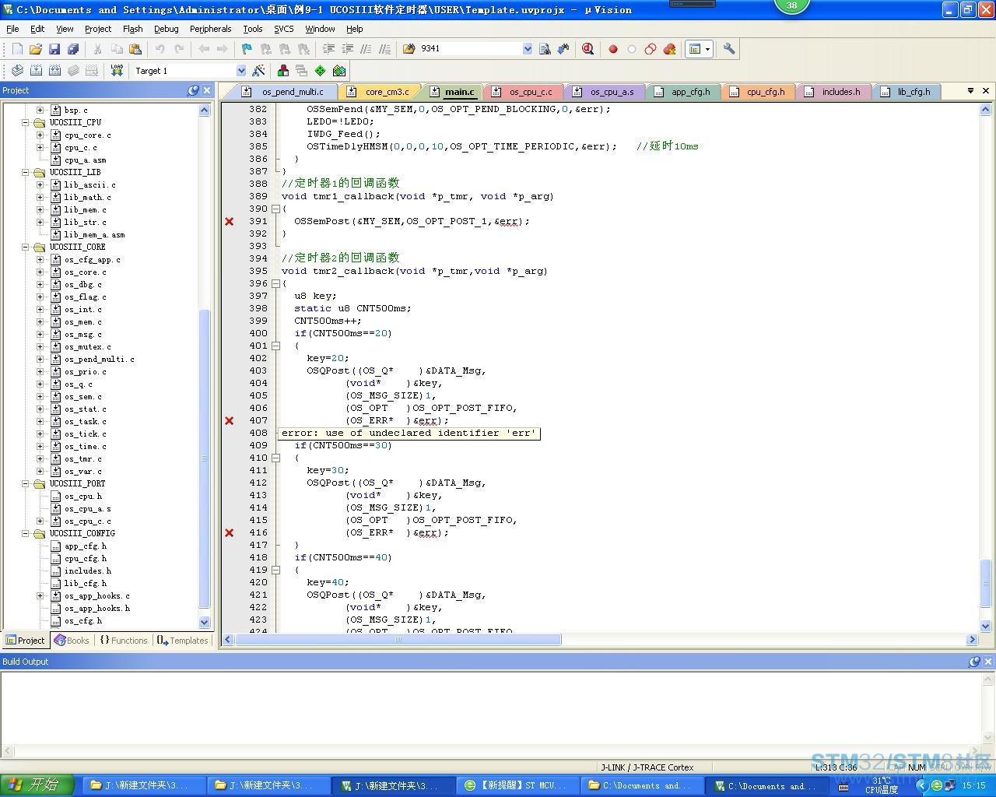Click the Indent selection icon
The width and height of the screenshot is (996, 797).
[x=329, y=49]
